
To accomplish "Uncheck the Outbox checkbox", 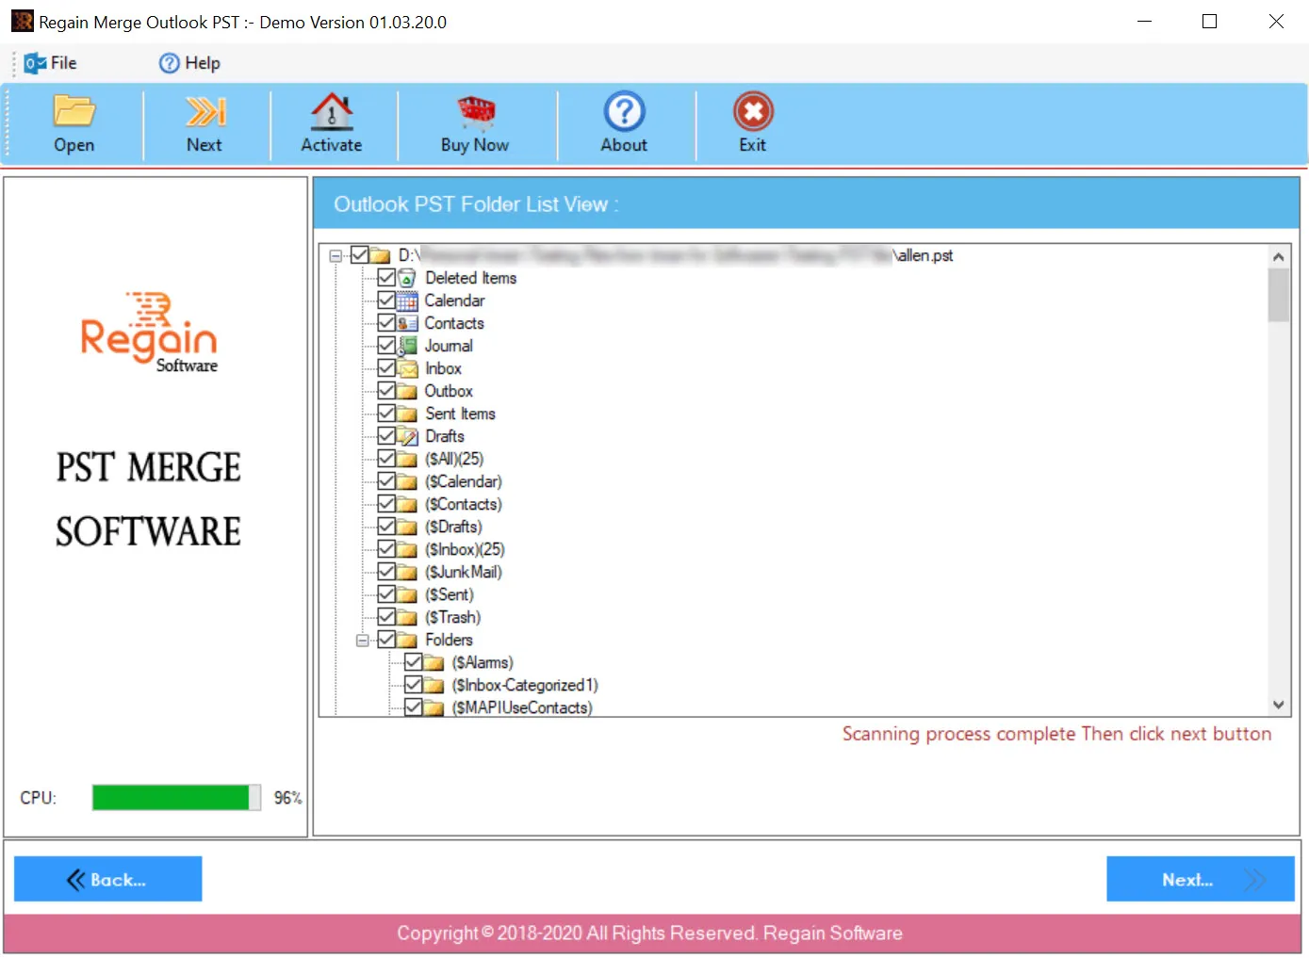I will pyautogui.click(x=386, y=391).
